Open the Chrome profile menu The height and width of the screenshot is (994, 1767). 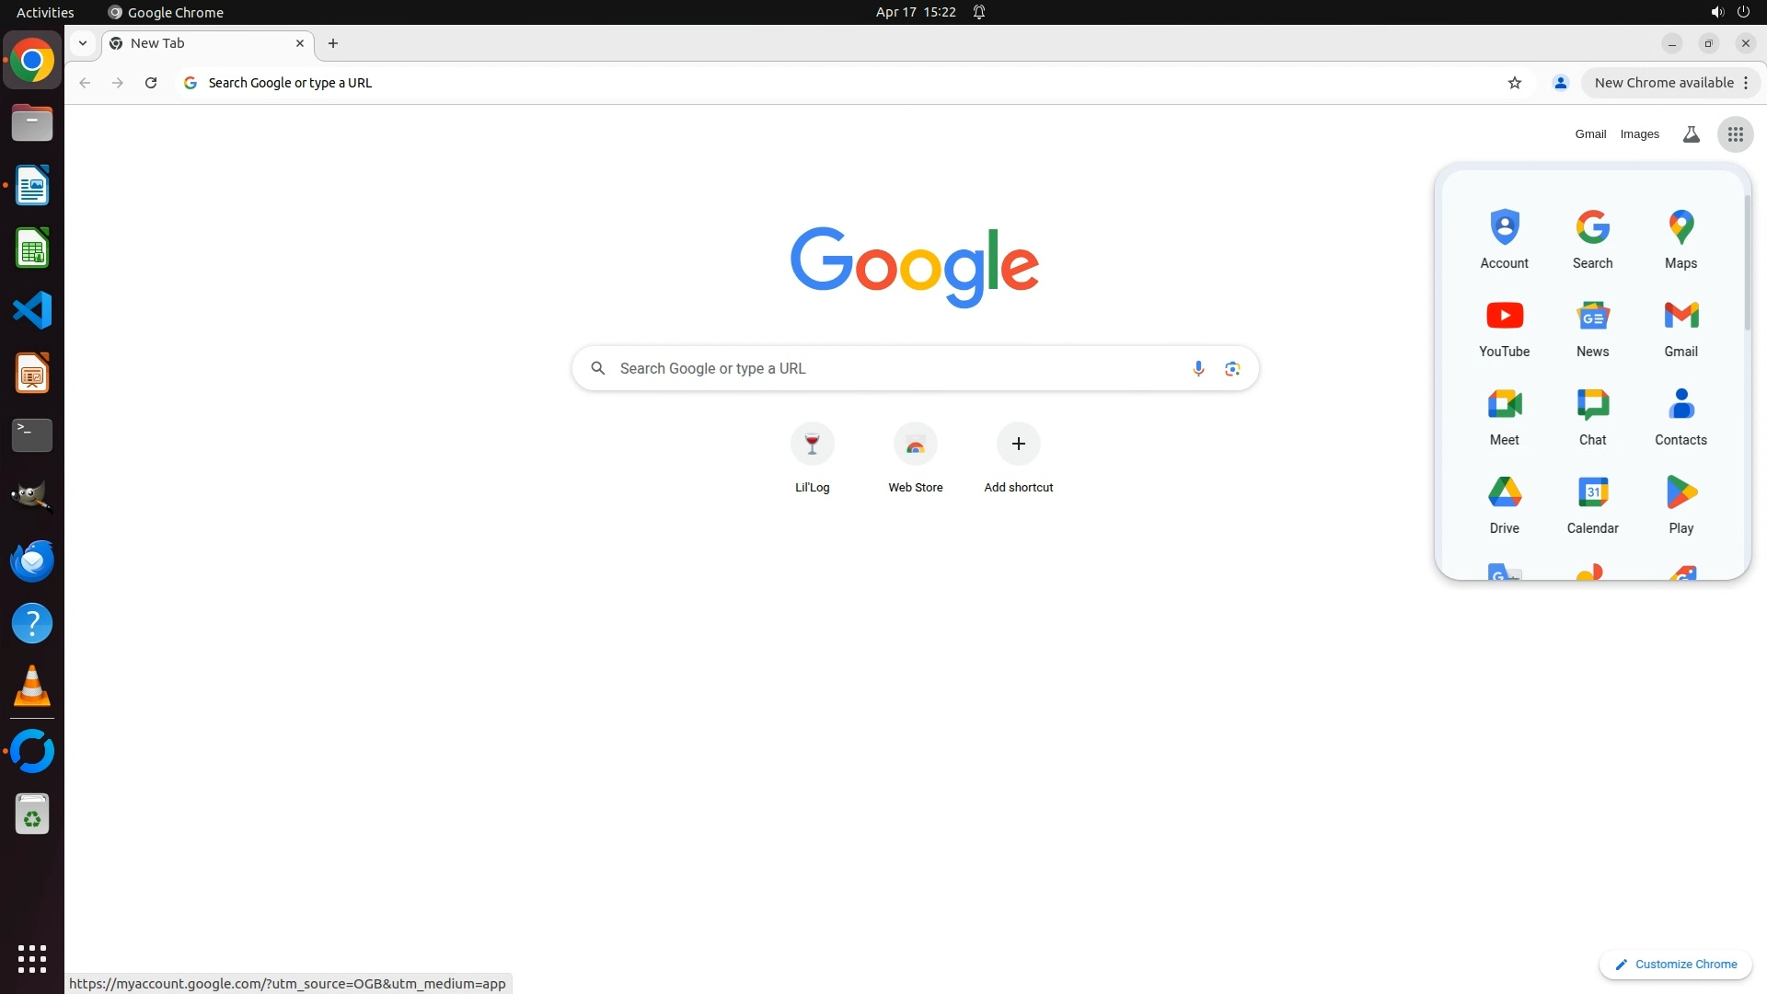pos(1560,83)
